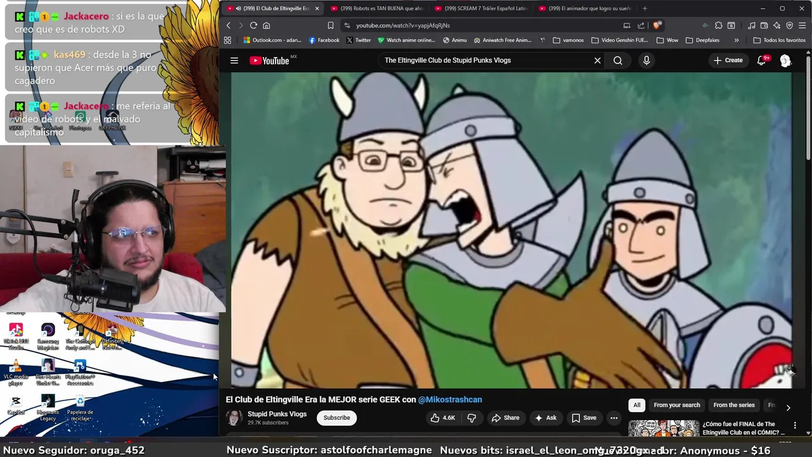The width and height of the screenshot is (812, 457).
Task: Select the All filter chip
Action: click(x=637, y=405)
